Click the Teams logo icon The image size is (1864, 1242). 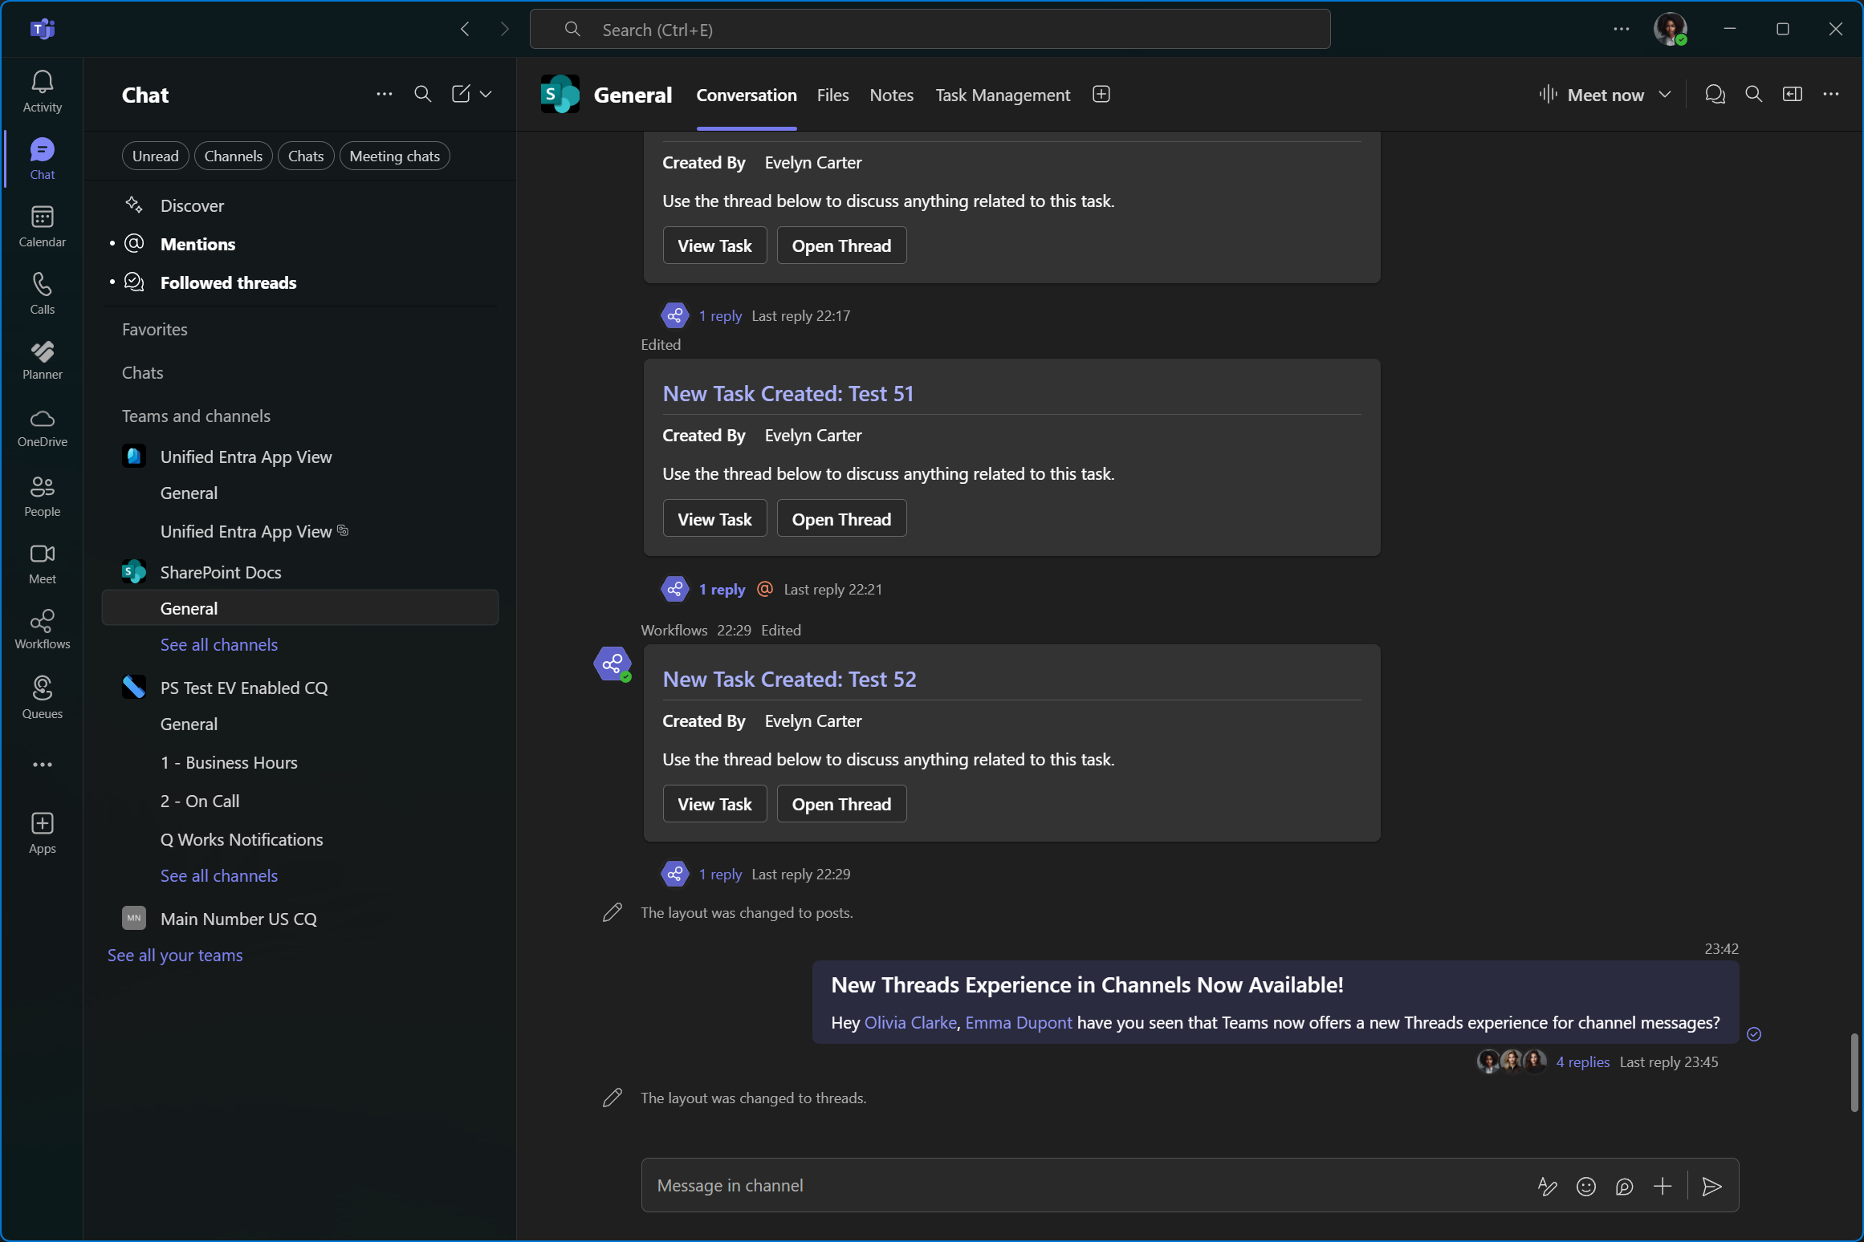43,30
